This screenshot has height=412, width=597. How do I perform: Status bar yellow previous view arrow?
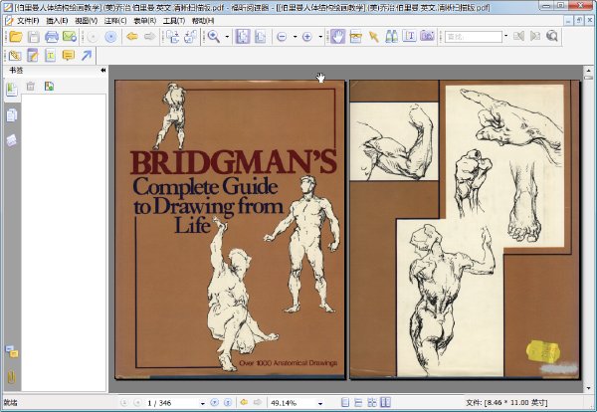click(244, 402)
